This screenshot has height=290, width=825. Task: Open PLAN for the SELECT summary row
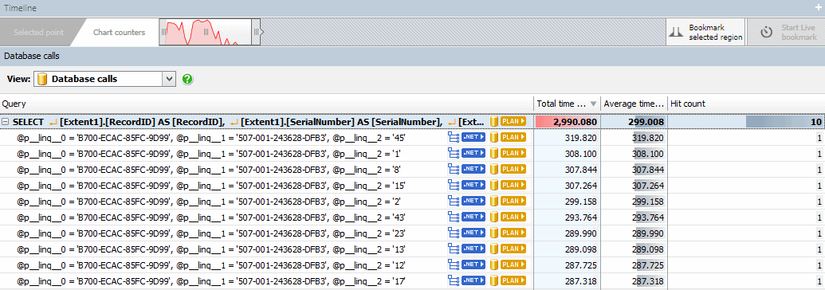(x=513, y=122)
